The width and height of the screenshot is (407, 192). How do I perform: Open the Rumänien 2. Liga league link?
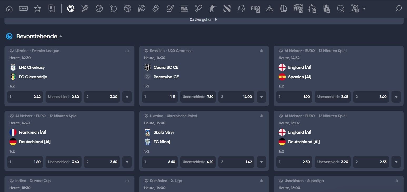[166, 181]
